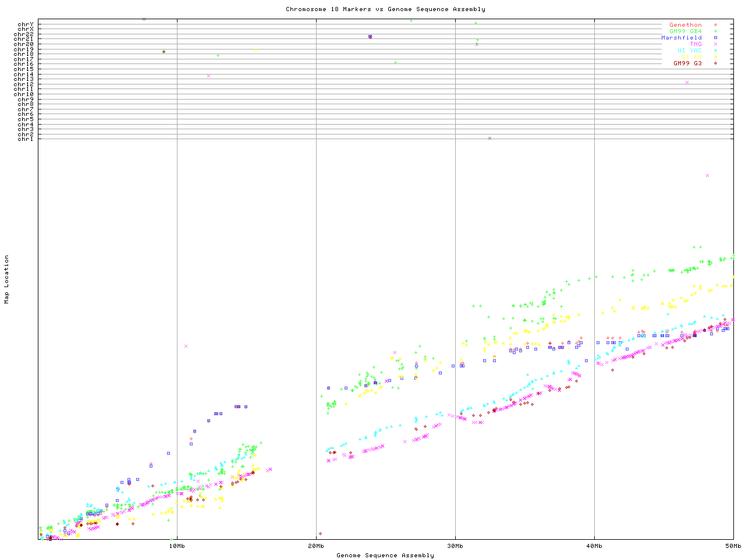Click the red Genethon diamond legend marker

pyautogui.click(x=715, y=25)
